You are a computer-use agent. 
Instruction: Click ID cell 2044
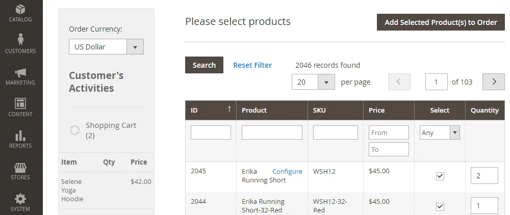[198, 201]
